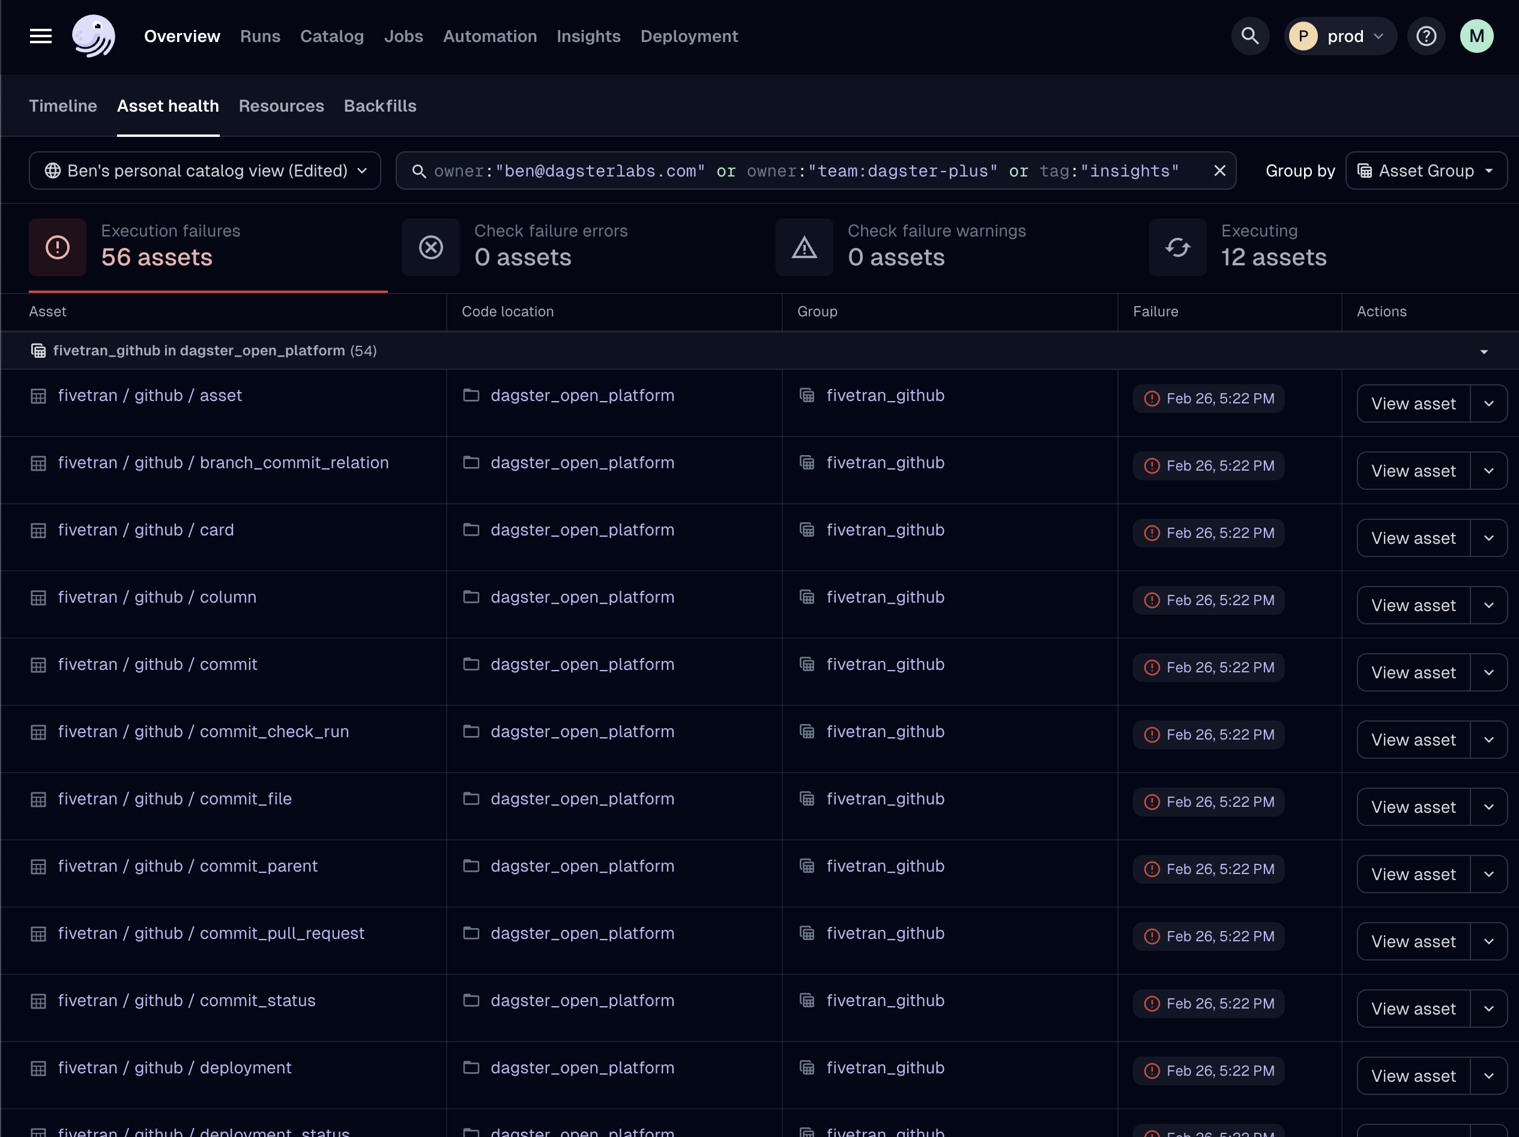The width and height of the screenshot is (1519, 1137).
Task: Open fivetran_github group link in commit row
Action: click(x=885, y=665)
